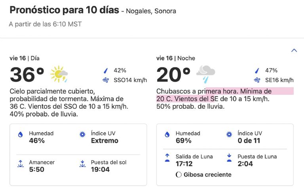
Task: Click the Pronóstico para 10 días heading
Action: click(x=64, y=10)
